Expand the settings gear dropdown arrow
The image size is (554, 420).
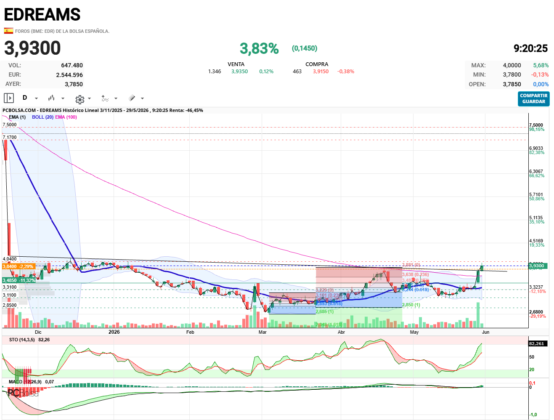point(89,98)
